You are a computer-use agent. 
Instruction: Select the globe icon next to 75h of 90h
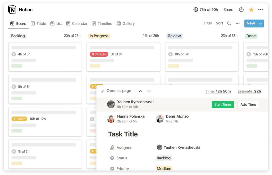click(195, 10)
